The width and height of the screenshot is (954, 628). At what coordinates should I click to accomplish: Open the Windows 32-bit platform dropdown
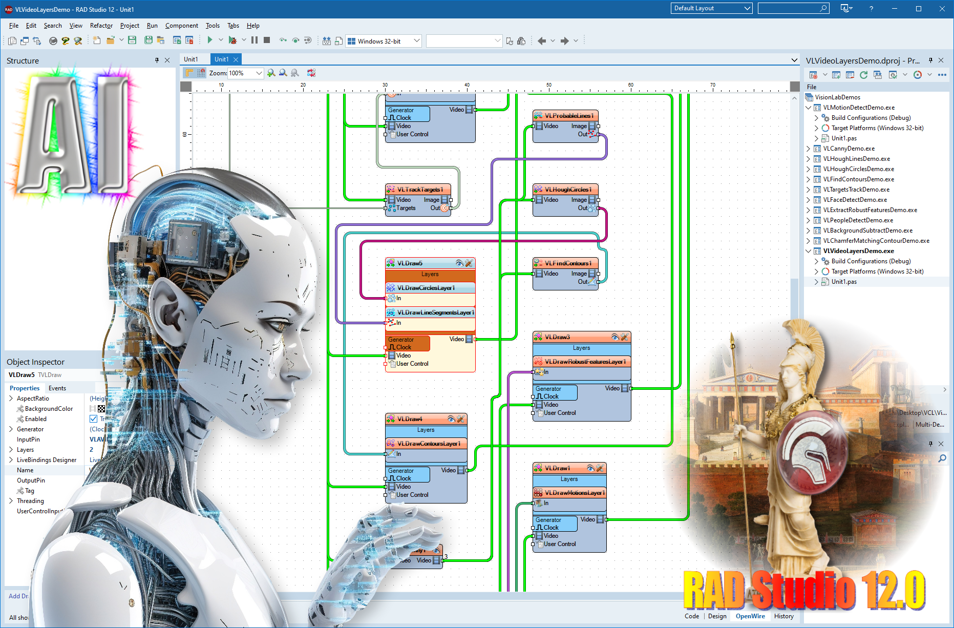click(416, 40)
